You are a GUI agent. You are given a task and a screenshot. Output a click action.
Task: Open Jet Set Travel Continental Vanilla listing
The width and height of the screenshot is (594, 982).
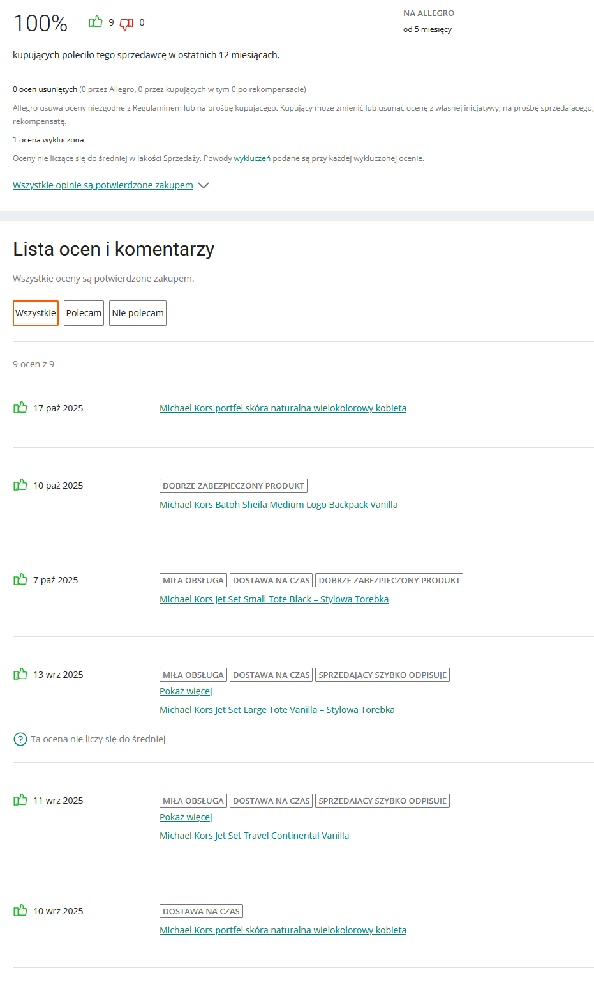pyautogui.click(x=254, y=836)
